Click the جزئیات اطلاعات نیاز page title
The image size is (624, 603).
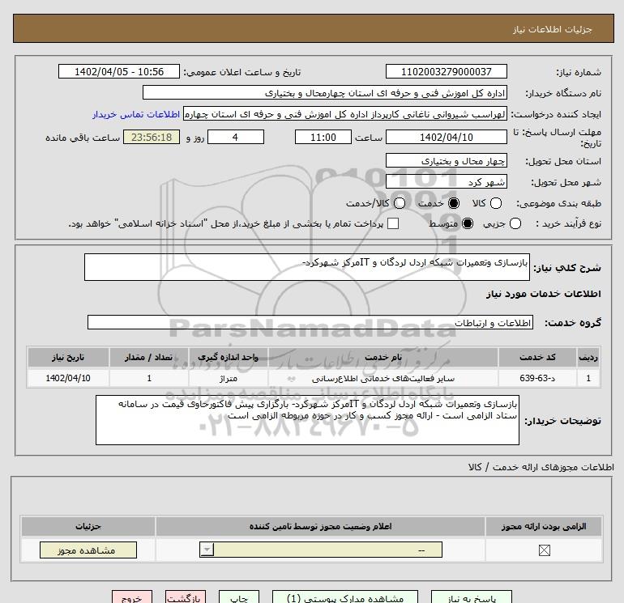(553, 29)
